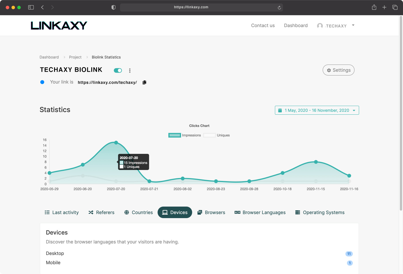
Task: Open Browser Languages tab
Action: [x=260, y=212]
